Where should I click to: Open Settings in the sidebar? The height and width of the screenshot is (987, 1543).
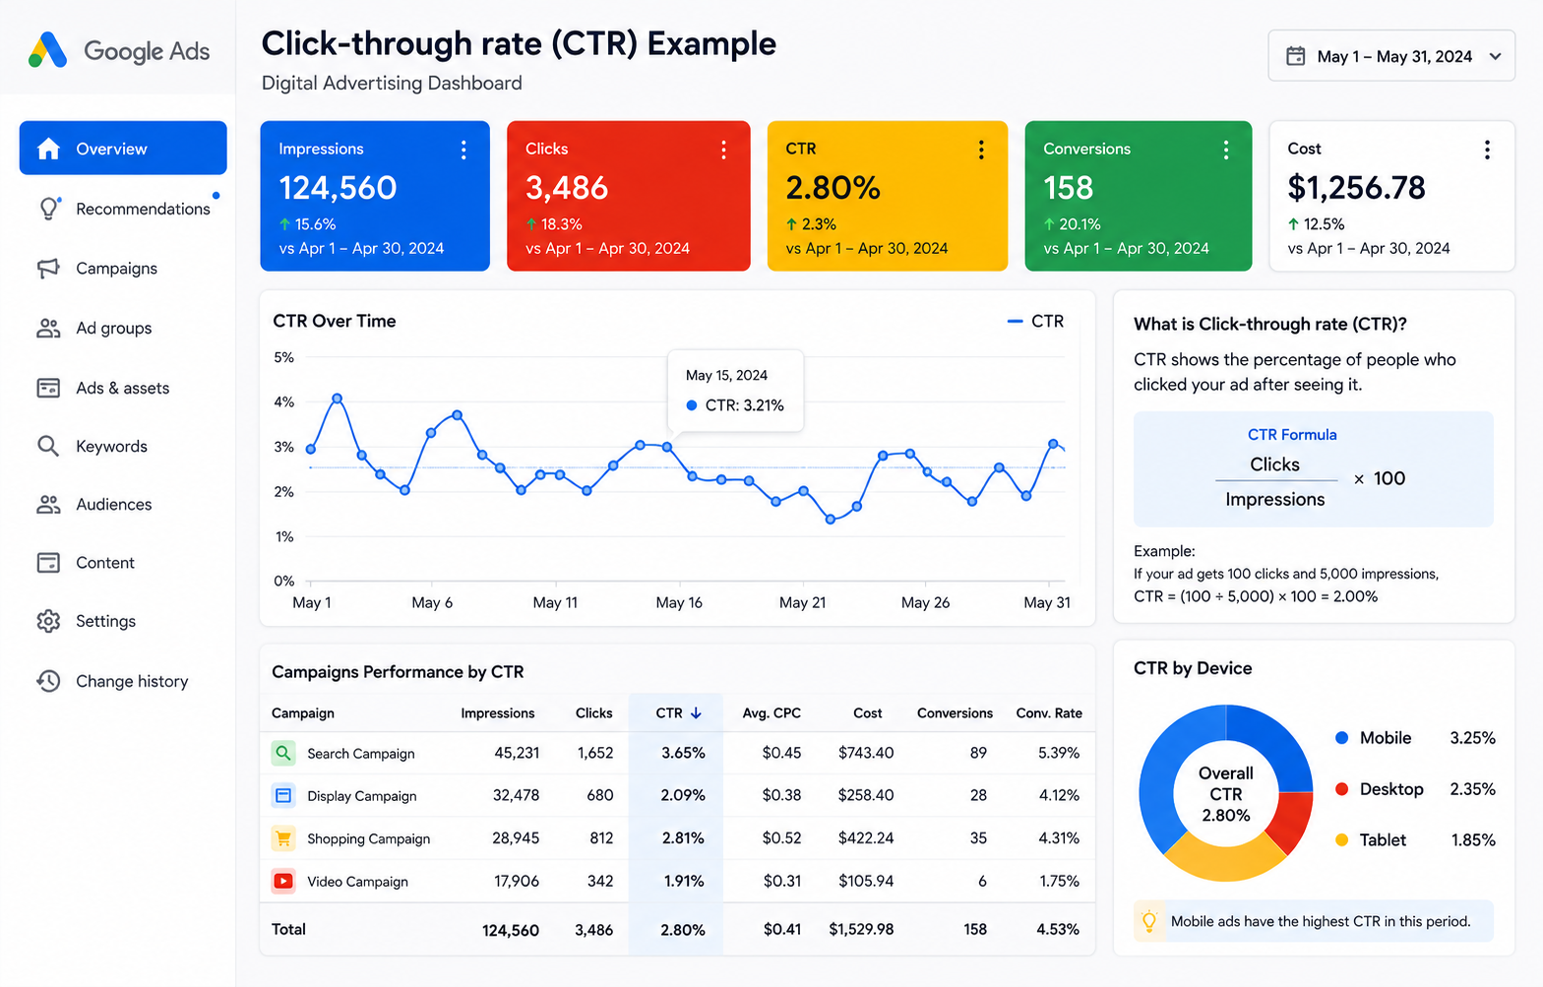123,621
